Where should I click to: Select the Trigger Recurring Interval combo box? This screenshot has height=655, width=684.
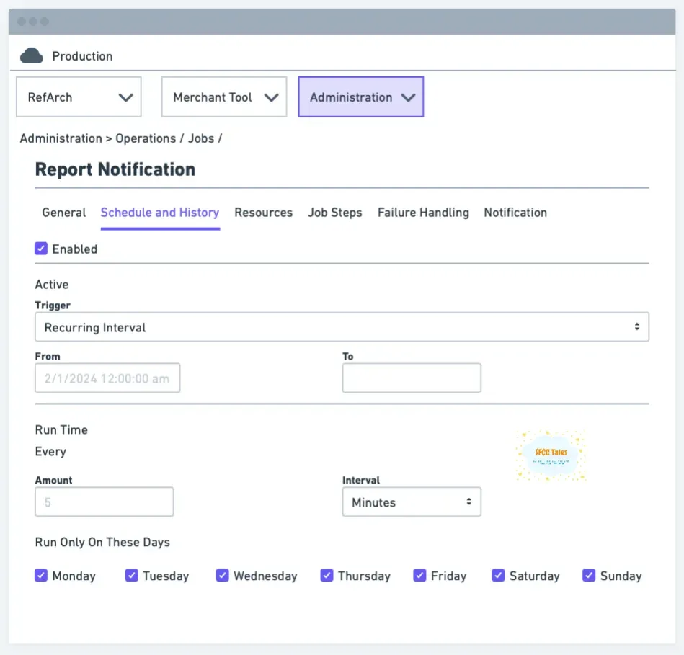tap(342, 327)
